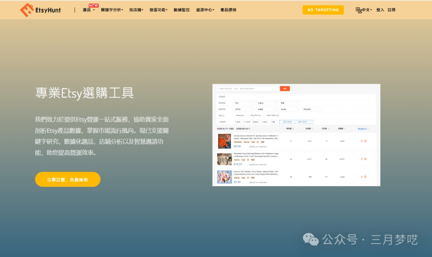Click the link icon in $10.57 row
The width and height of the screenshot is (432, 257).
pyautogui.click(x=362, y=159)
